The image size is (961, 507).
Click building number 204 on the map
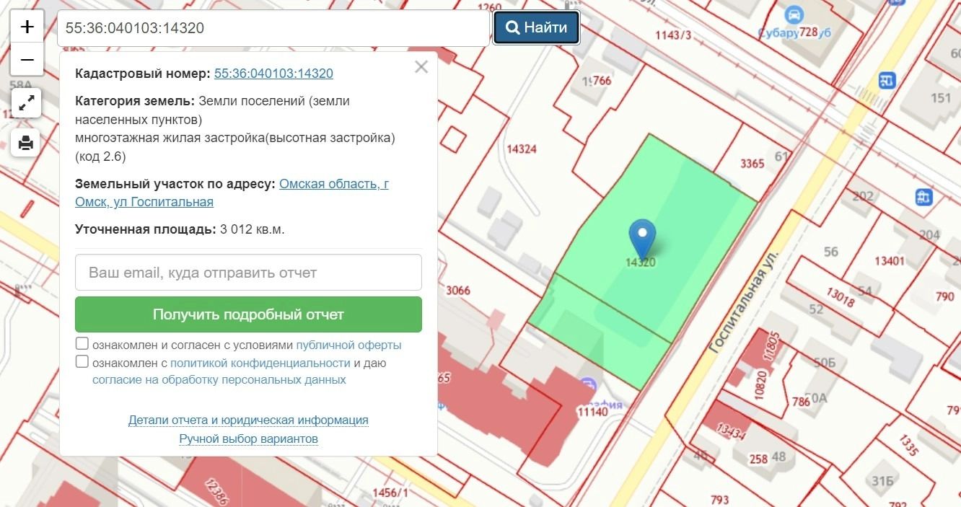pyautogui.click(x=930, y=234)
